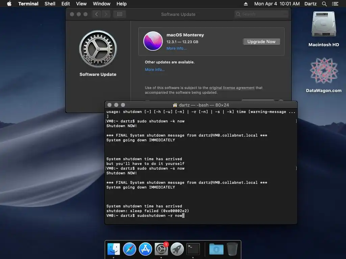
Task: Click the sudoshutdown -r now command line
Action: pos(145,215)
